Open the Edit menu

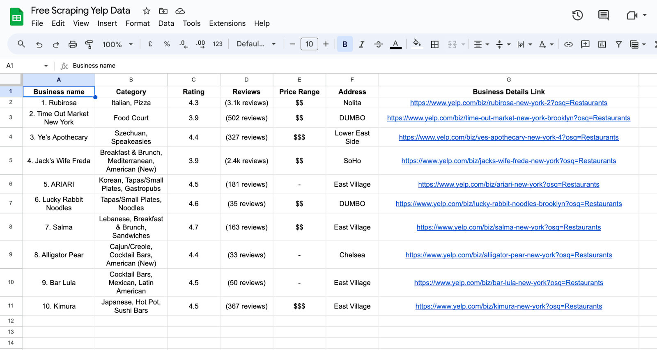(58, 23)
